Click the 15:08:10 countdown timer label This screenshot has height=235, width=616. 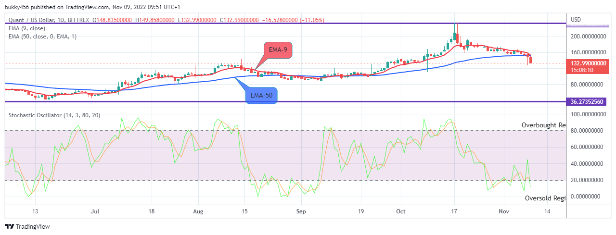(x=581, y=70)
